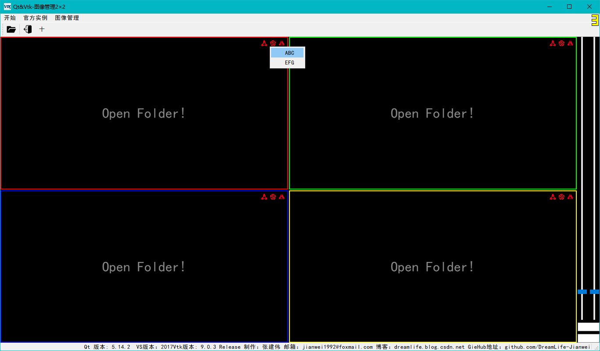Click the green-bordered viewport's Open Folder! text
This screenshot has height=351, width=600.
pyautogui.click(x=432, y=113)
